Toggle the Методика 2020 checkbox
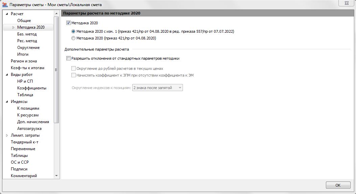 (68, 23)
